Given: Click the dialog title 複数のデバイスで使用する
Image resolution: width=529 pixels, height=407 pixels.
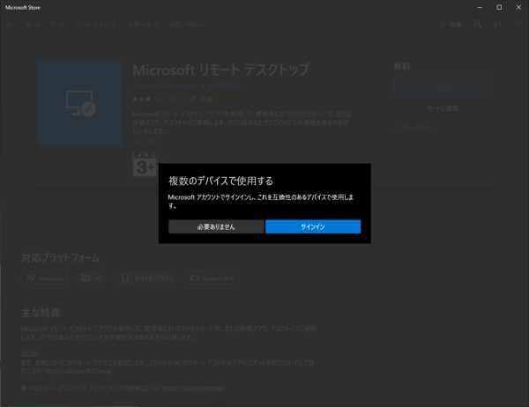Looking at the screenshot, I should coord(220,181).
